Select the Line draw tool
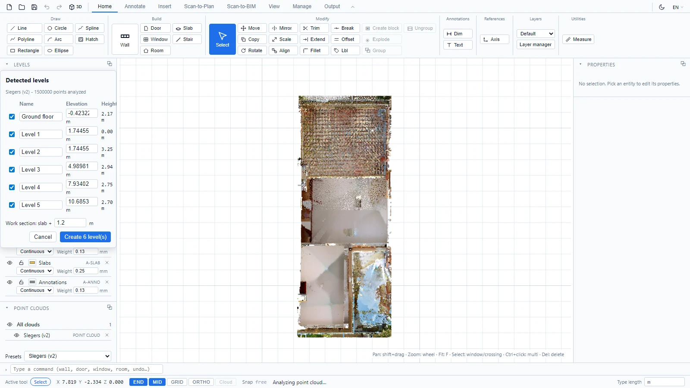690x388 pixels. coord(25,28)
